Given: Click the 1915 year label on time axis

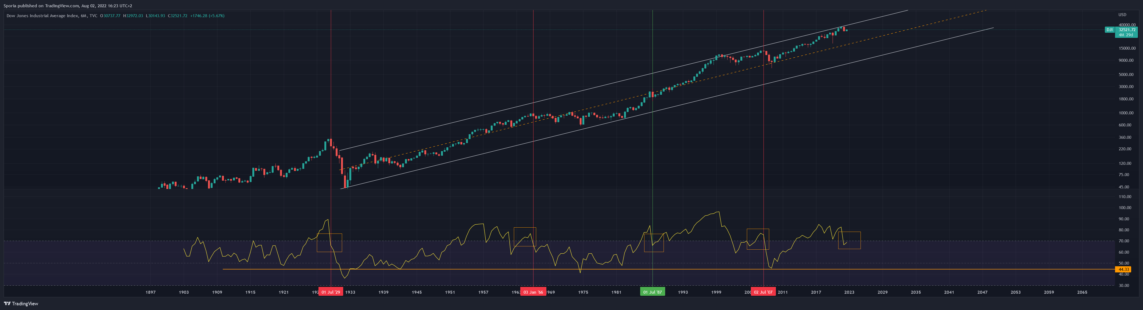Looking at the screenshot, I should (250, 292).
